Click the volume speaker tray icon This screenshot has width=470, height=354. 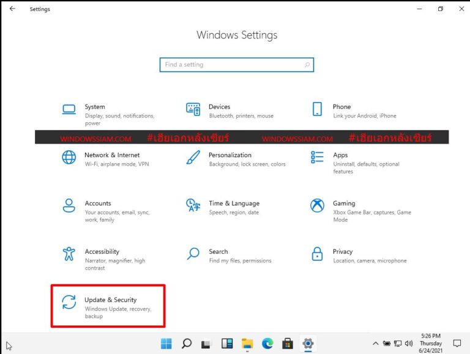[x=409, y=344]
